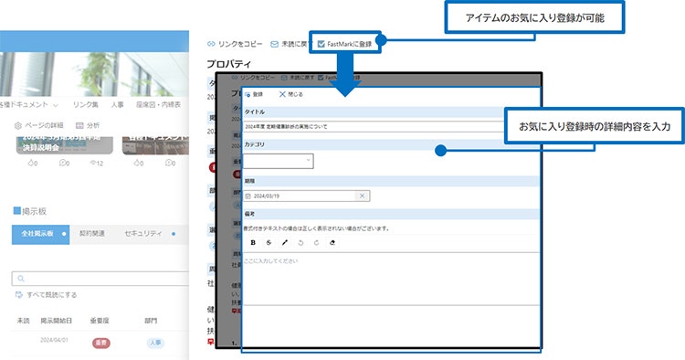Open the リンク集 navigation item
This screenshot has width=685, height=360.
[86, 105]
